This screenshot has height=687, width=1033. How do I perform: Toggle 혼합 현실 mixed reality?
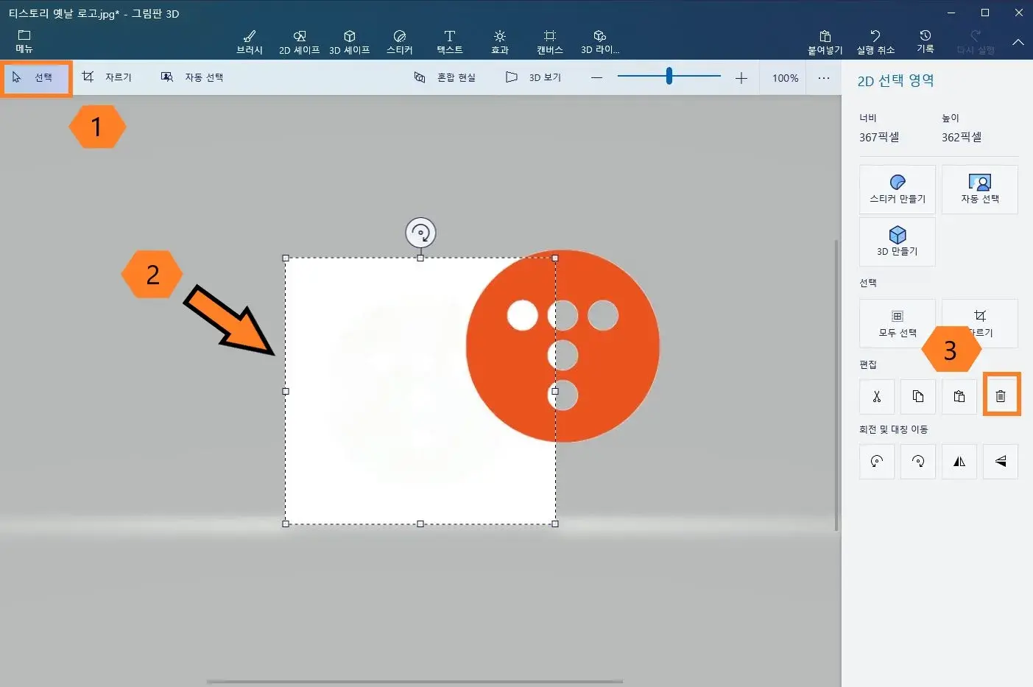445,77
